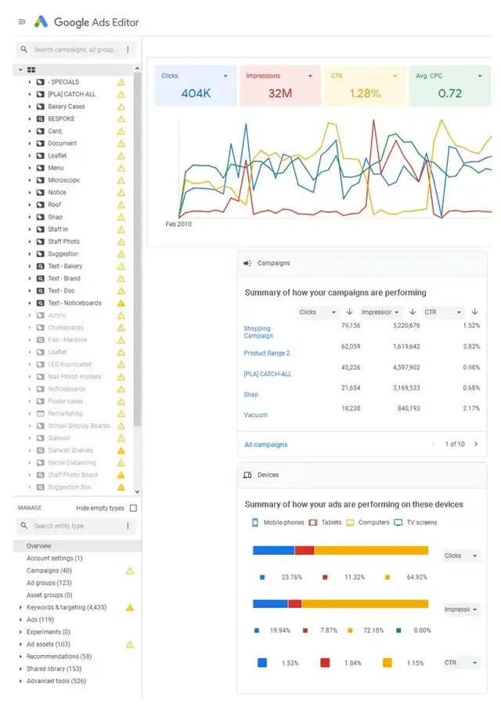The height and width of the screenshot is (706, 501).
Task: Click the account grid icon in tree
Action: coord(31,70)
